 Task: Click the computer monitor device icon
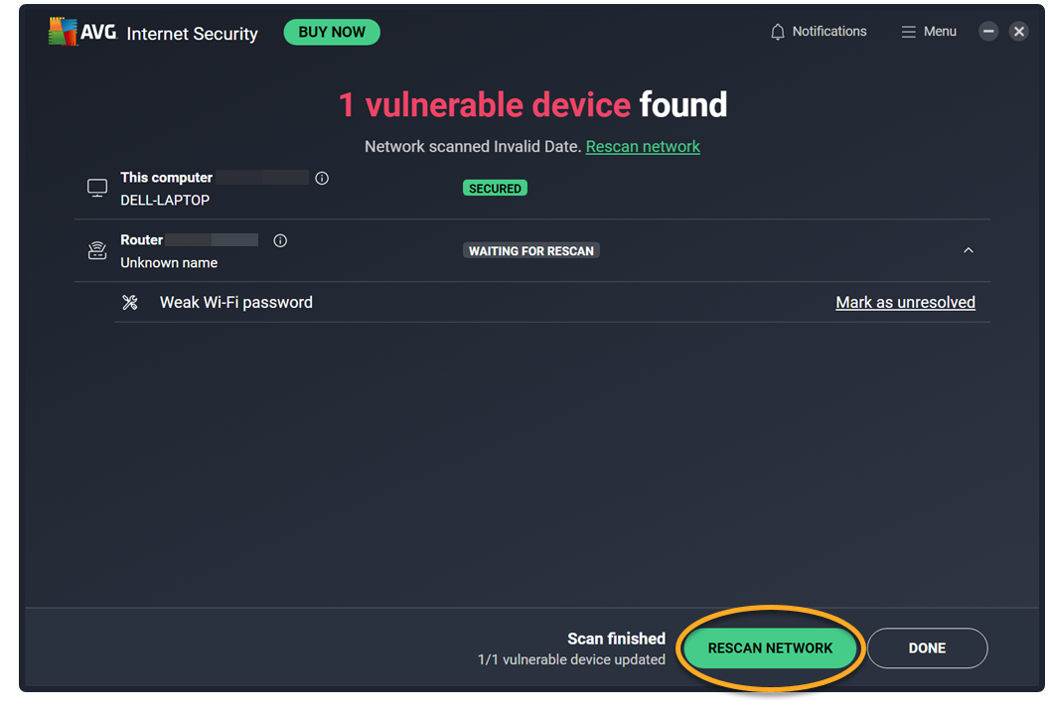pyautogui.click(x=97, y=188)
